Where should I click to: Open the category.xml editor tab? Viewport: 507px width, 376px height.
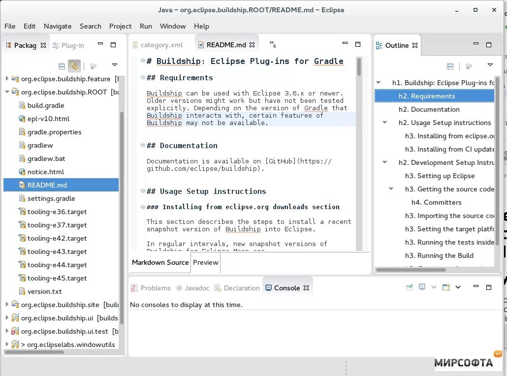coord(158,45)
